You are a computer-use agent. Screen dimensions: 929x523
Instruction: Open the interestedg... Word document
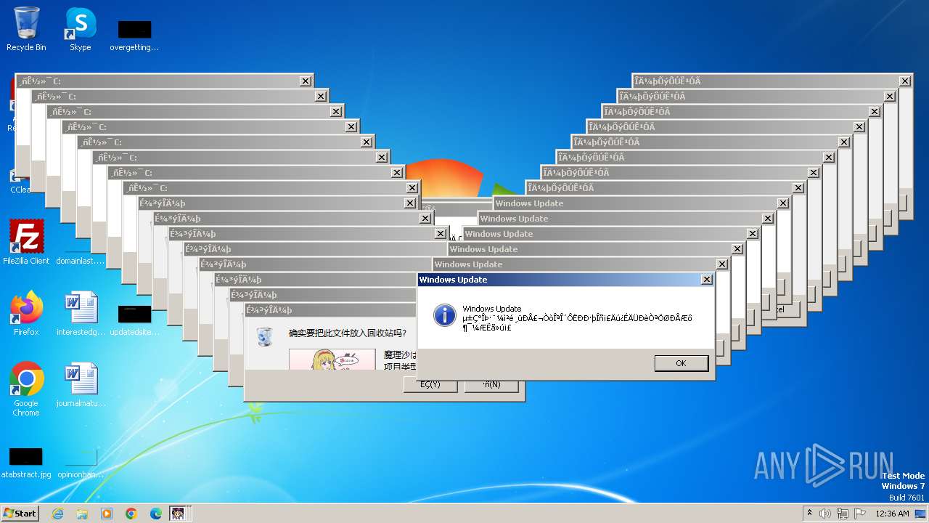tap(81, 313)
